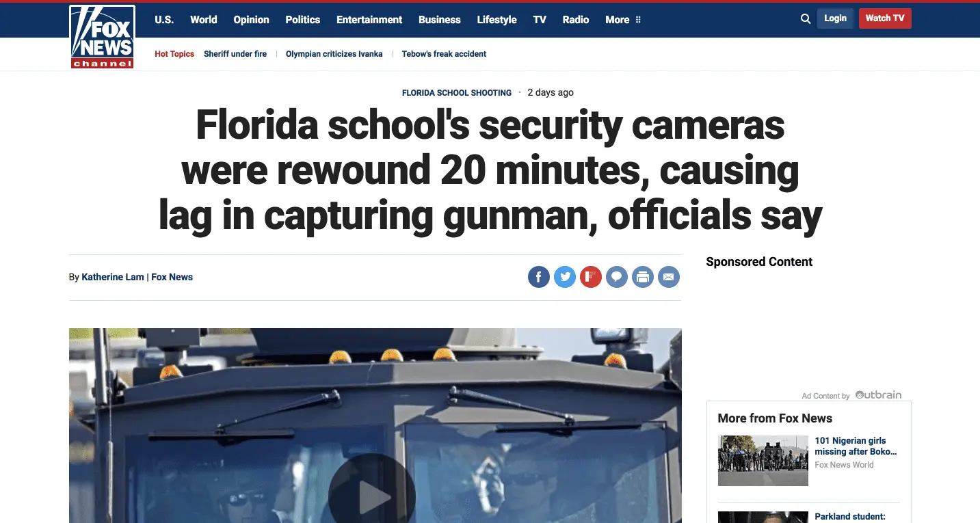980x523 pixels.
Task: Open hot topic Sheriff under fire
Action: pyautogui.click(x=235, y=54)
